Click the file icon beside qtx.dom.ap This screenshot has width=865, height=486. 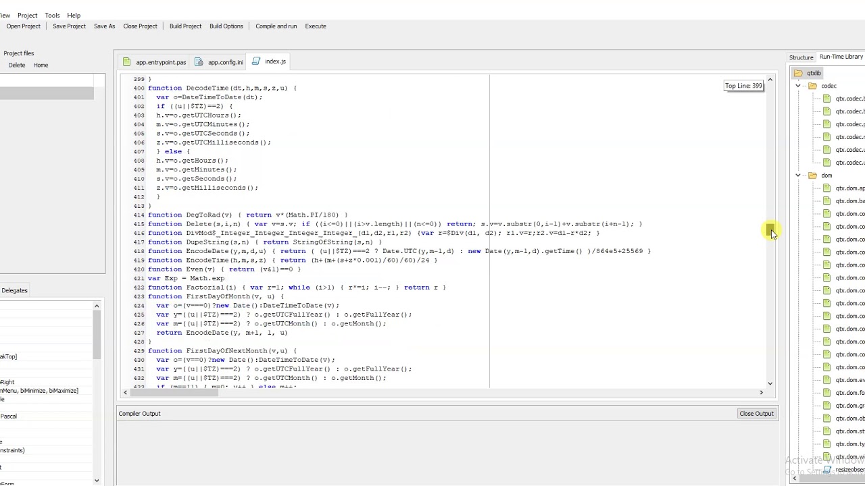click(x=826, y=188)
